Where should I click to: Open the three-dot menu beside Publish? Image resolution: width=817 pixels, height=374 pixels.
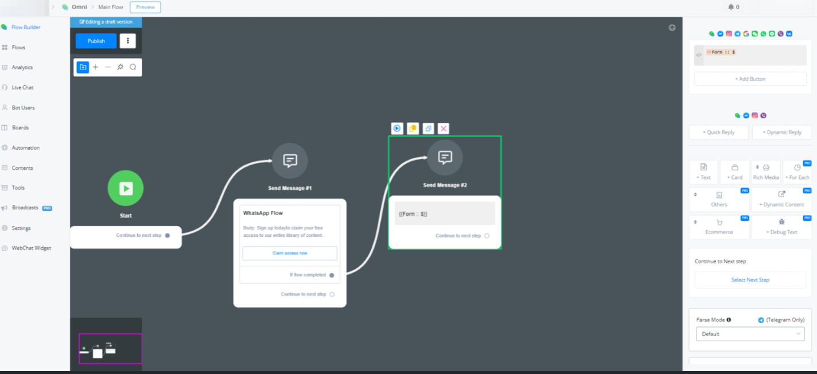coord(127,41)
